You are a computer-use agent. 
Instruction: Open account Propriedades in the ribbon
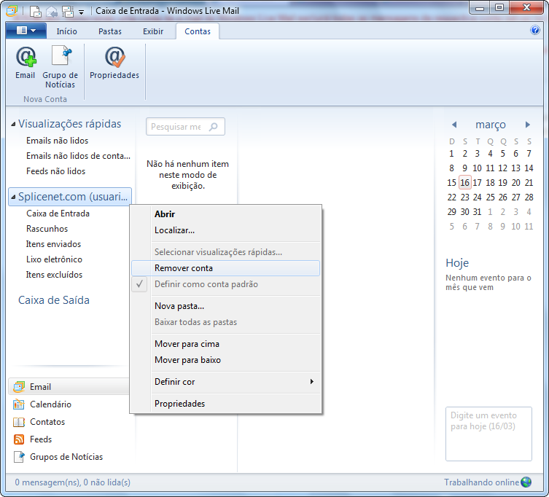coord(114,63)
